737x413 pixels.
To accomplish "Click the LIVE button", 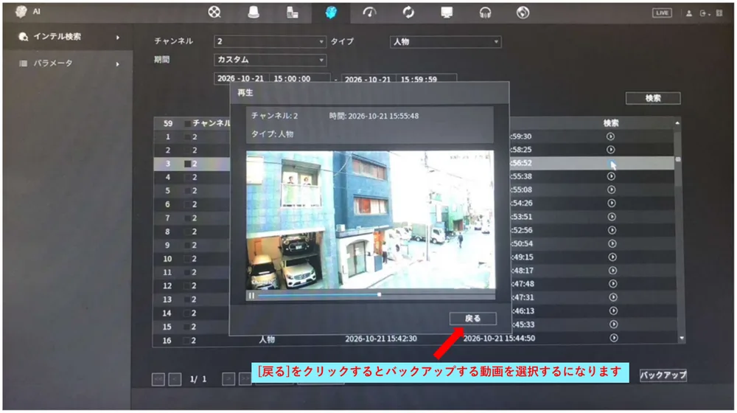I will pos(662,13).
